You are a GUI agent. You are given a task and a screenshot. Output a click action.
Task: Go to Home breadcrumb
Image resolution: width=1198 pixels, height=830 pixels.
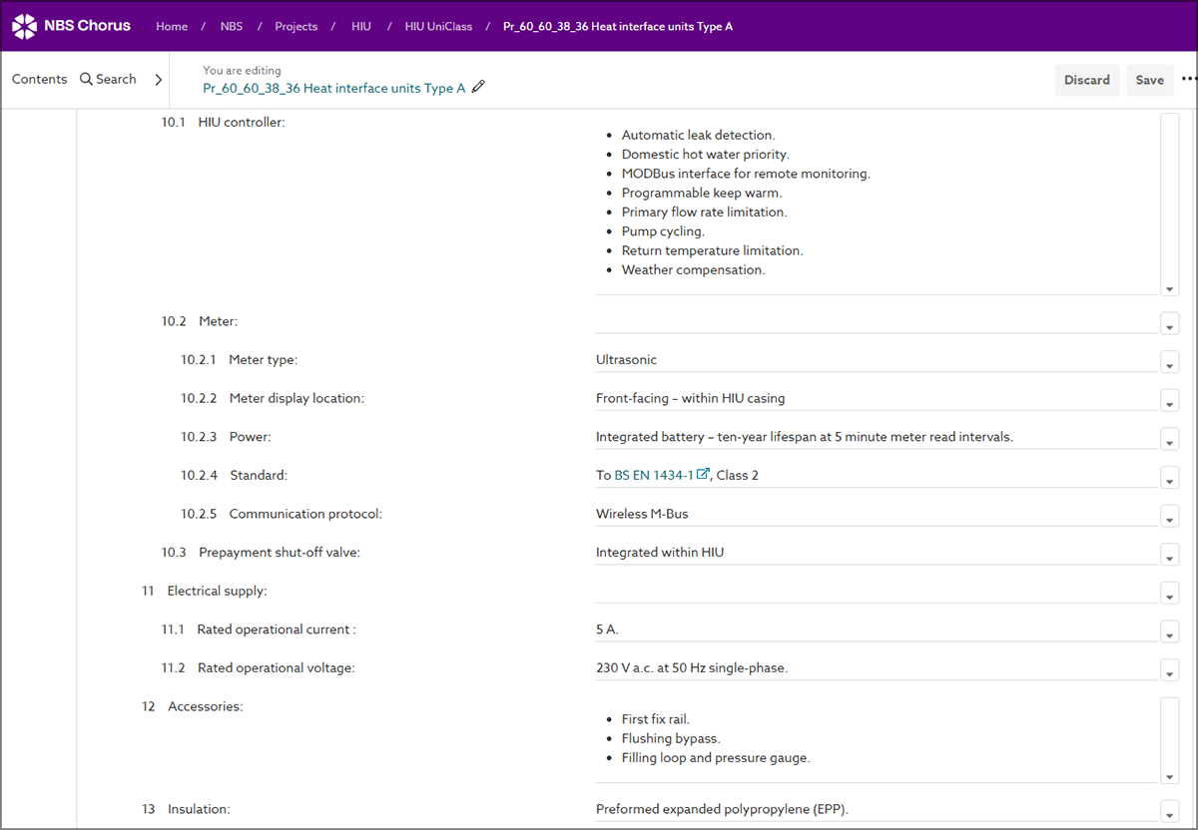[172, 27]
